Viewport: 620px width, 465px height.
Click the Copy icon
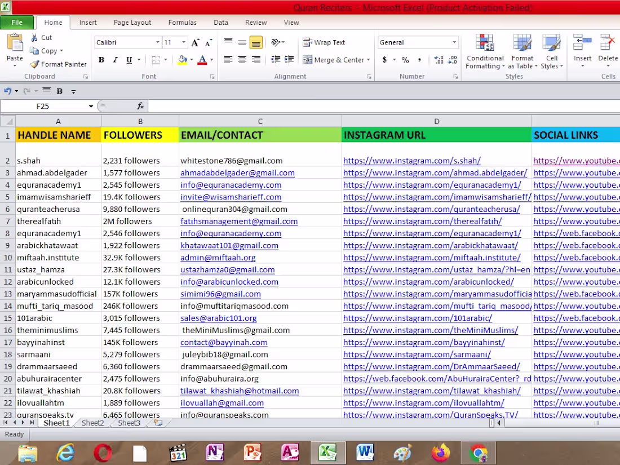click(x=34, y=51)
